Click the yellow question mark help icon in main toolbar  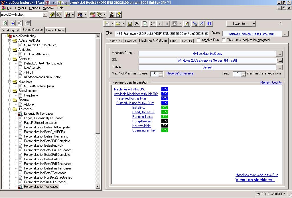[x=119, y=15]
